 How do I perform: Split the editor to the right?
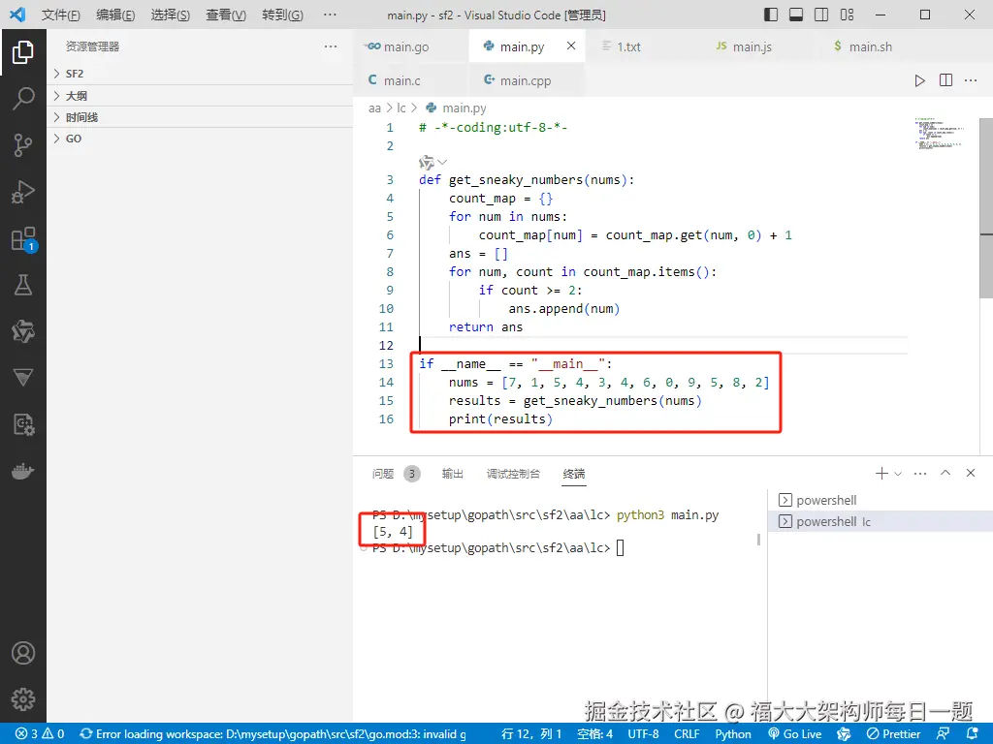tap(945, 80)
